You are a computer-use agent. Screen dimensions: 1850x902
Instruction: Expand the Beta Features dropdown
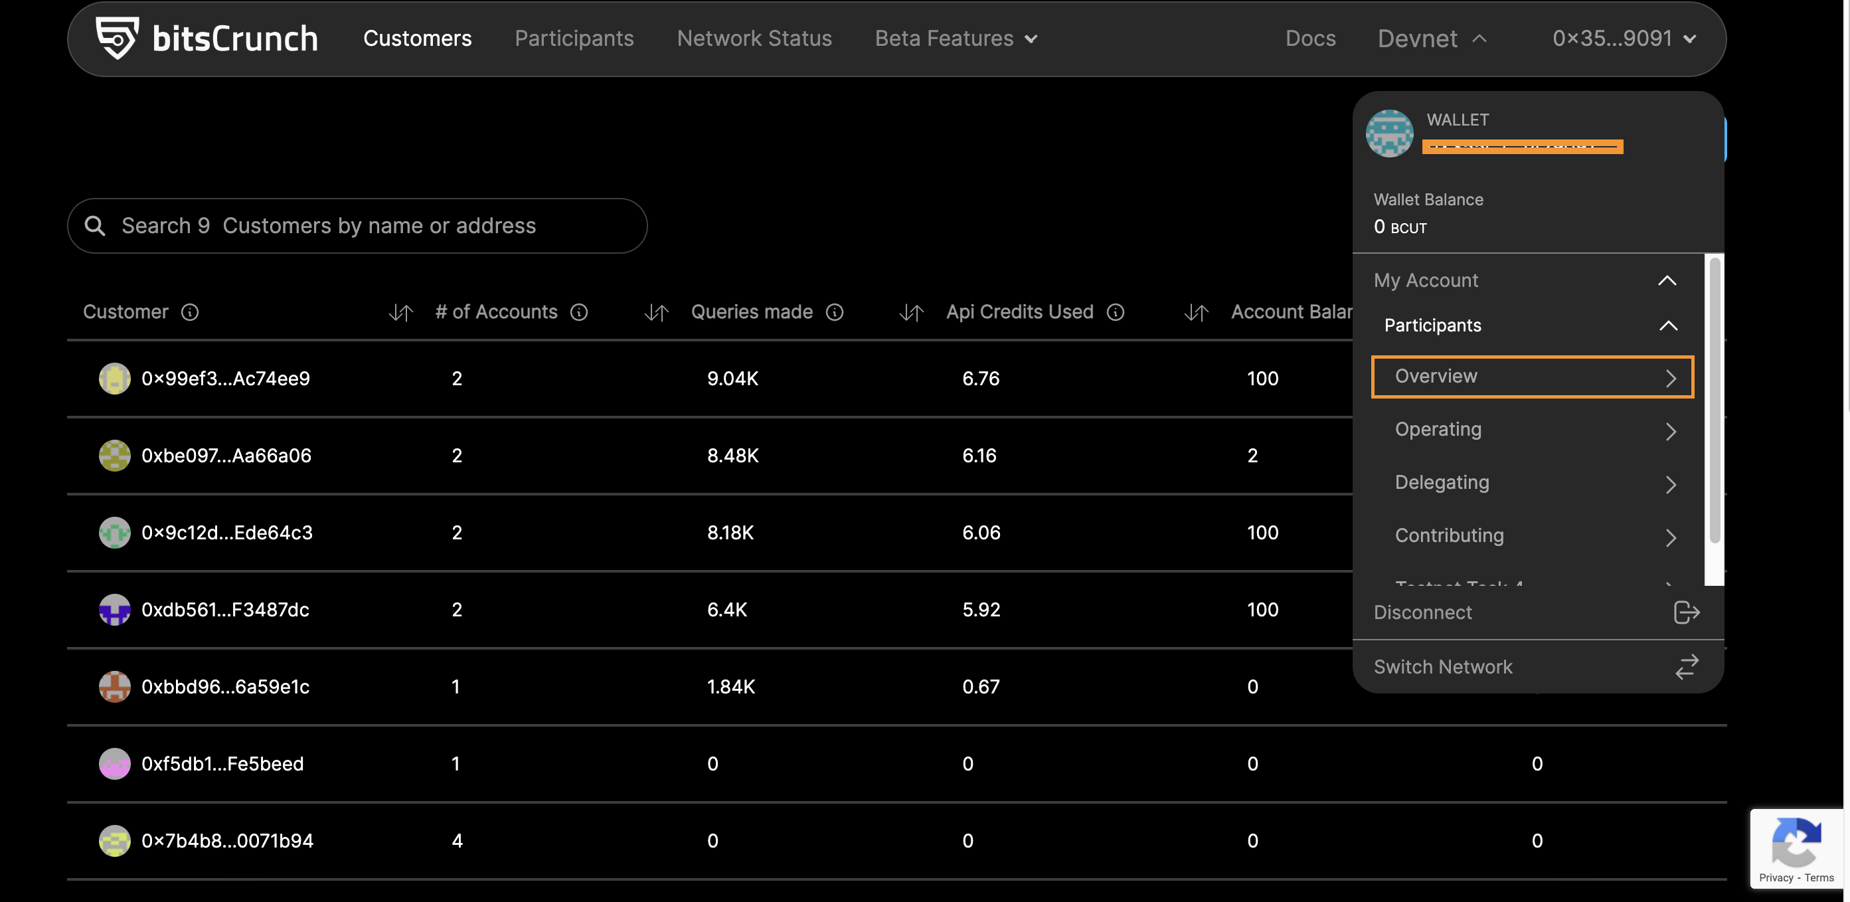tap(956, 38)
